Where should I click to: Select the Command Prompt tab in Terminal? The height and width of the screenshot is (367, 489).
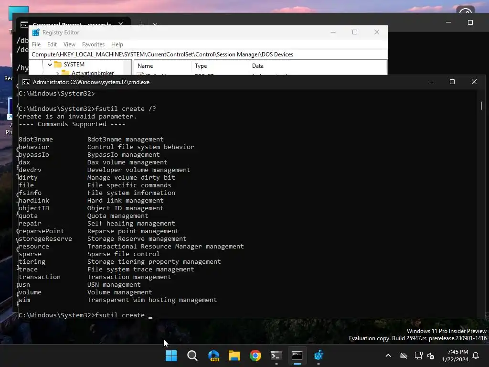72,24
